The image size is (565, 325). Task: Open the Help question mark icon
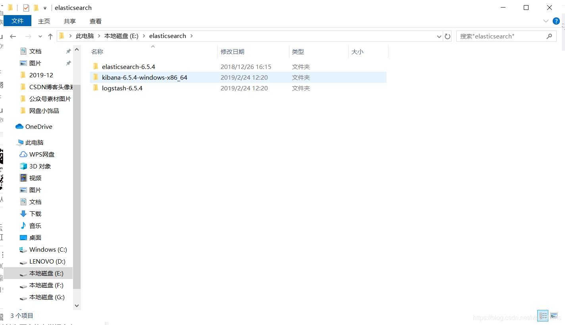click(x=556, y=21)
